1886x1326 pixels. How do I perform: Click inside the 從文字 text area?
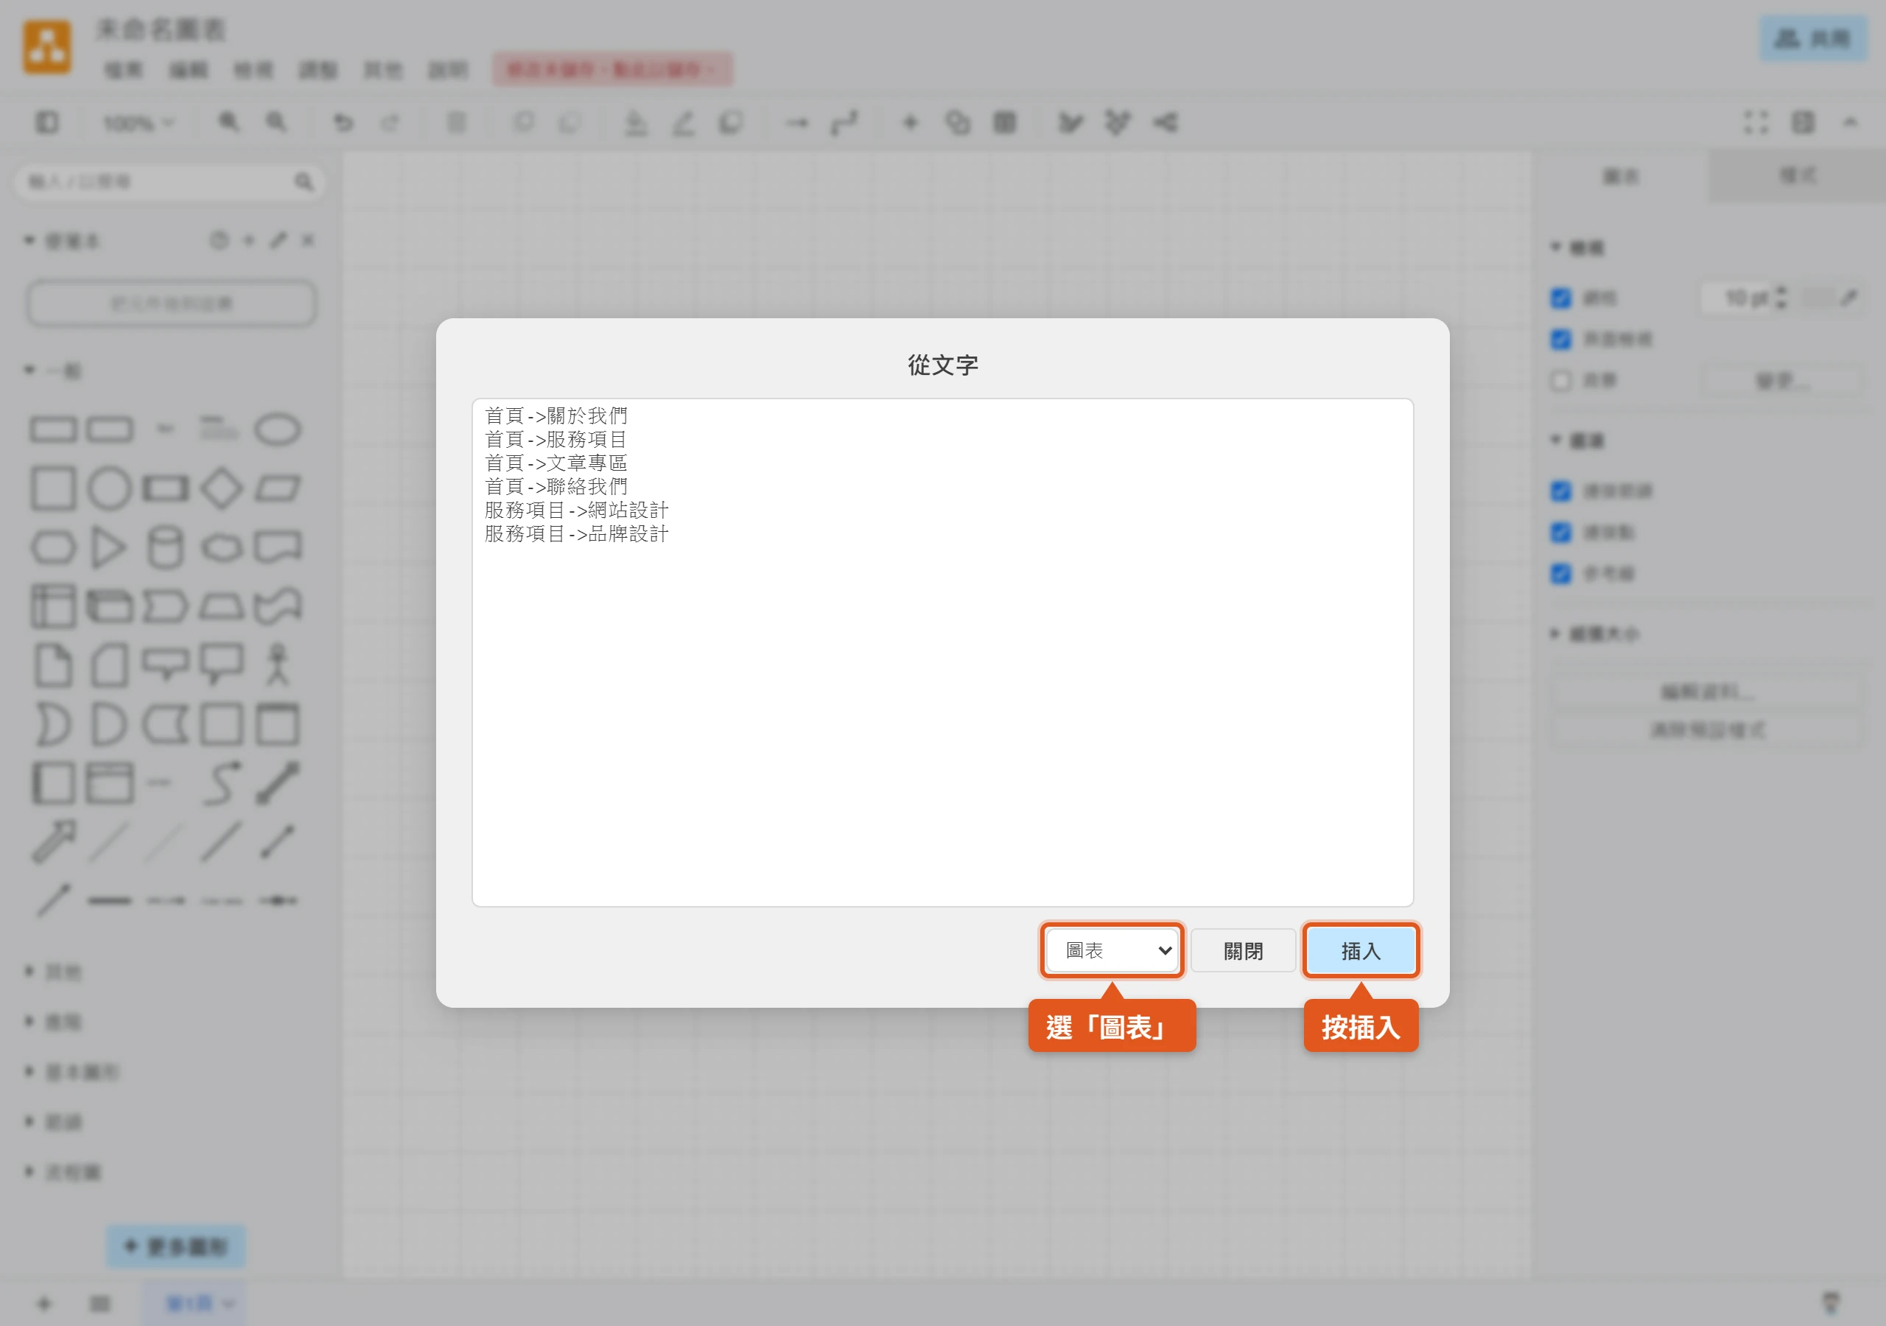click(942, 653)
